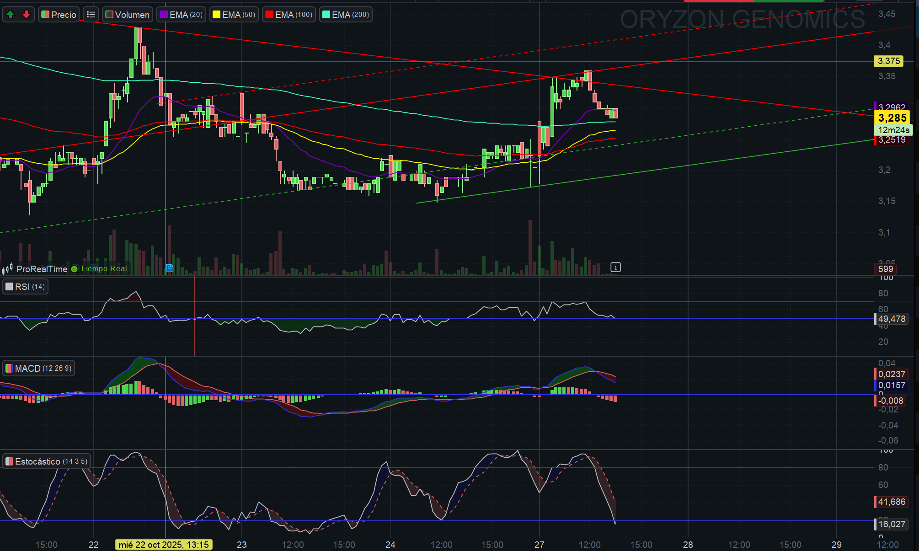Click the MACD histogram value -0,008
Image resolution: width=919 pixels, height=551 pixels.
(x=890, y=401)
